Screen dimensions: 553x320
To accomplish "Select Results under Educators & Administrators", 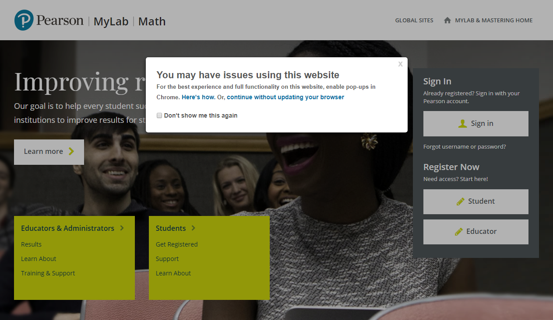I will point(31,244).
